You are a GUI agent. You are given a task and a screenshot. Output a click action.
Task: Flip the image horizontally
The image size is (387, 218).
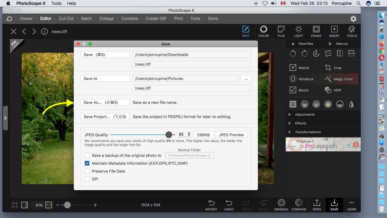(x=340, y=54)
